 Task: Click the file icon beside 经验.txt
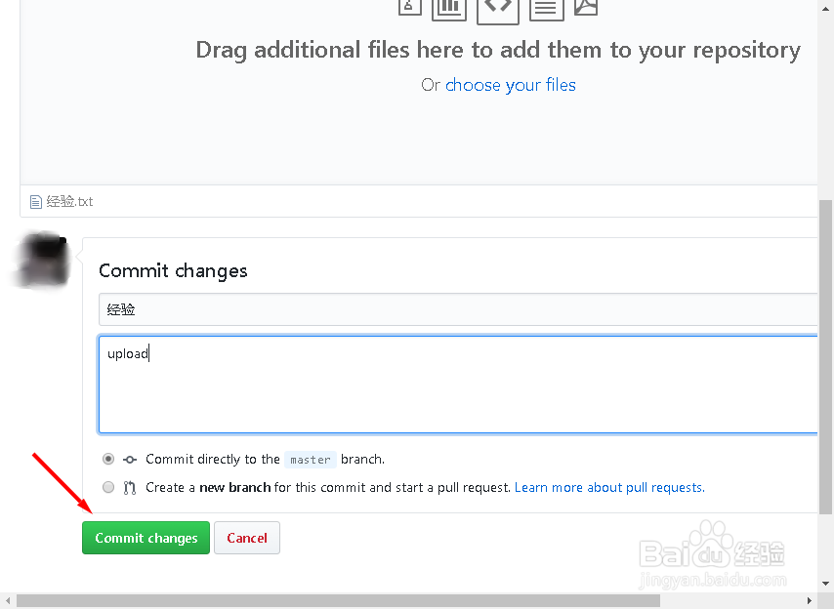pyautogui.click(x=36, y=202)
